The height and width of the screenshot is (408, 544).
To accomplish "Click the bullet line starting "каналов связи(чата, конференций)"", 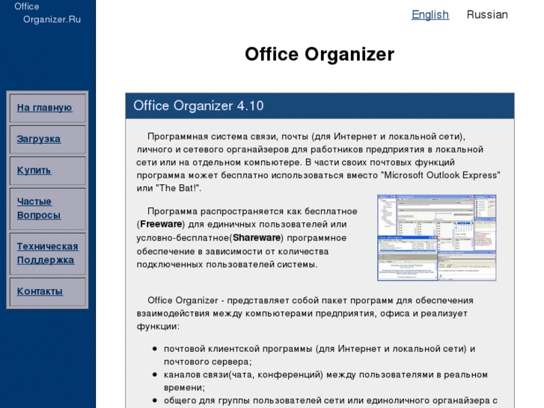I will pyautogui.click(x=326, y=381).
